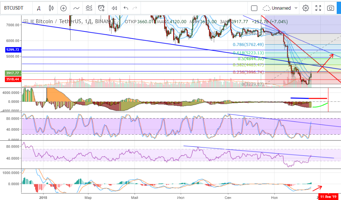Screen dimensions: 341x200
Task: Open the Д timeframe interval selector
Action: tap(39, 8)
